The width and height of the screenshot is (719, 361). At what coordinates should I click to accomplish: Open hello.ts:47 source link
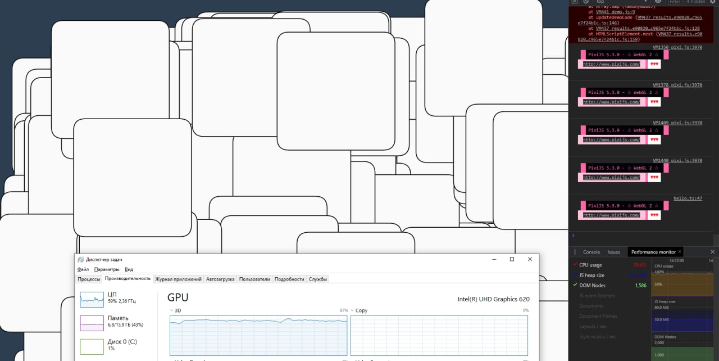pos(688,198)
